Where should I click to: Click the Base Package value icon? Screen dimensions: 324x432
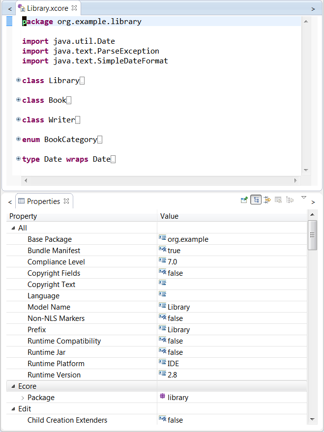162,239
